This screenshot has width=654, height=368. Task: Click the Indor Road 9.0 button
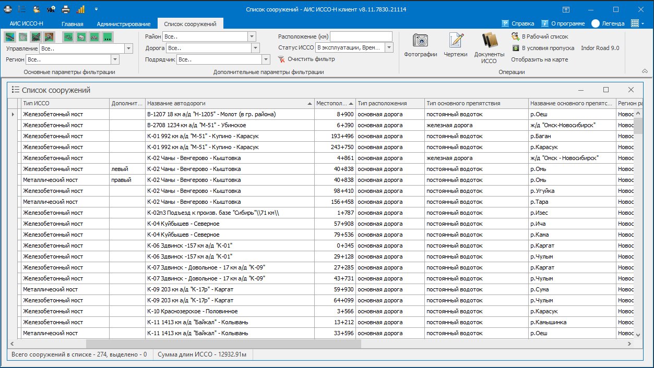(600, 48)
